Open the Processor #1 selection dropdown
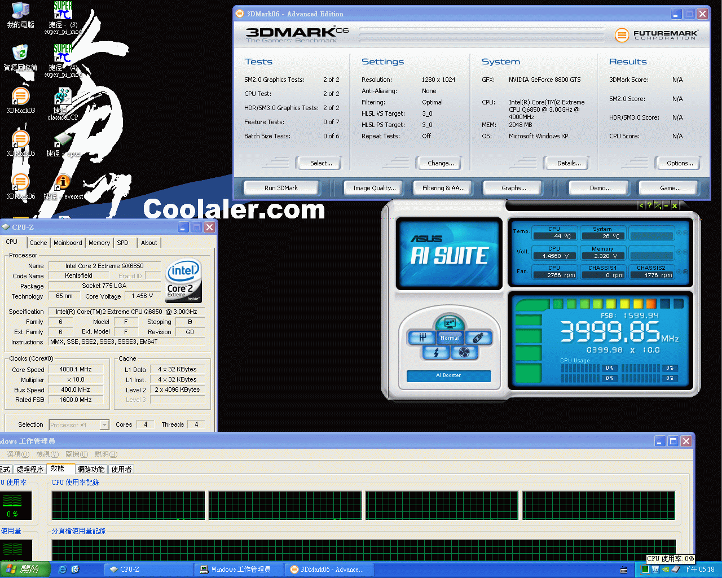This screenshot has width=722, height=578. [x=104, y=424]
